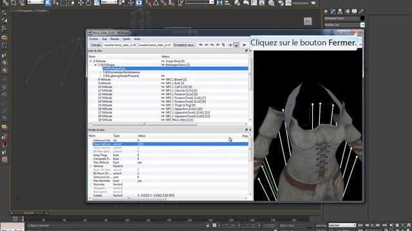This screenshot has height=231, width=412.
Task: Click the Unknown Int row in details
Action: pyautogui.click(x=169, y=141)
